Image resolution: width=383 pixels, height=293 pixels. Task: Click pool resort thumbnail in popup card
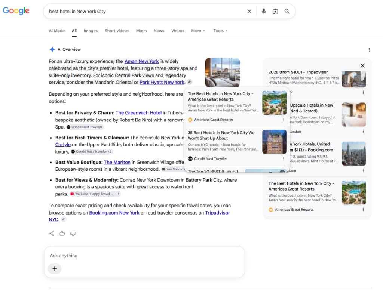(274, 103)
